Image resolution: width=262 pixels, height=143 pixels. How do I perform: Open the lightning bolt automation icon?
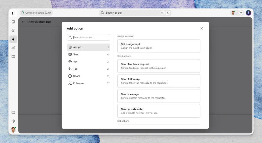[13, 39]
